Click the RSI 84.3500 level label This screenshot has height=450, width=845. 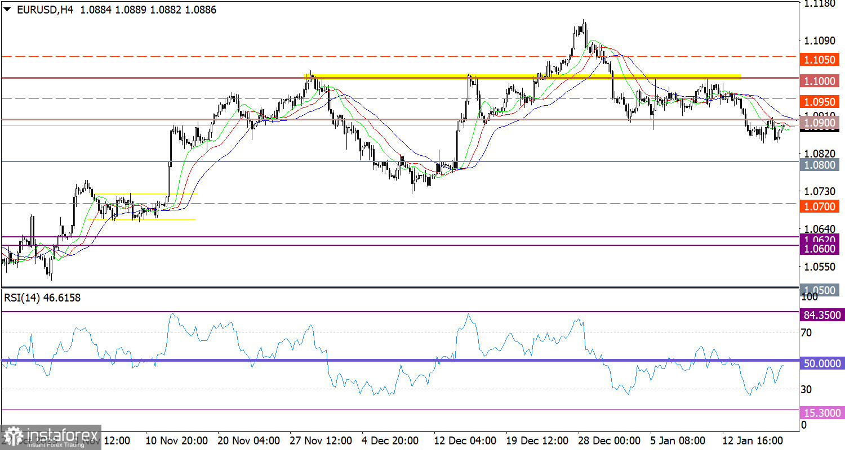(822, 315)
